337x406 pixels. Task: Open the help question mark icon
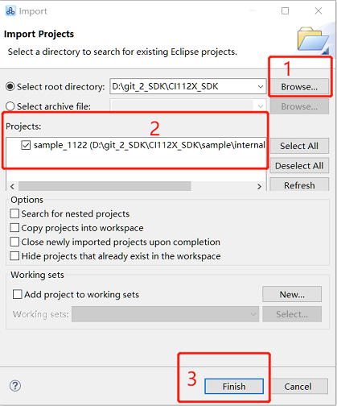(15, 386)
